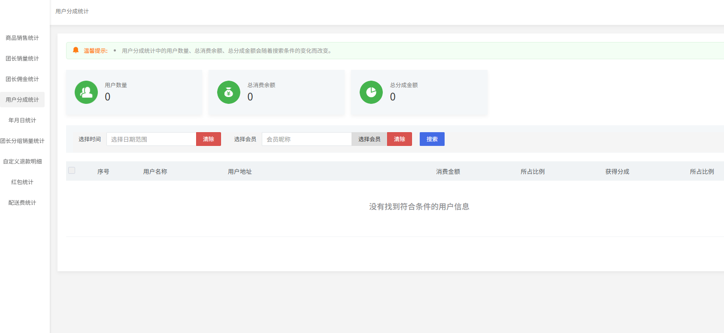Image resolution: width=724 pixels, height=333 pixels.
Task: Clear the selected member
Action: 400,139
